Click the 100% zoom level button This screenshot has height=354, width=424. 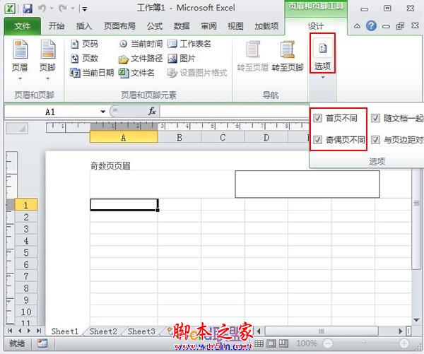307,343
